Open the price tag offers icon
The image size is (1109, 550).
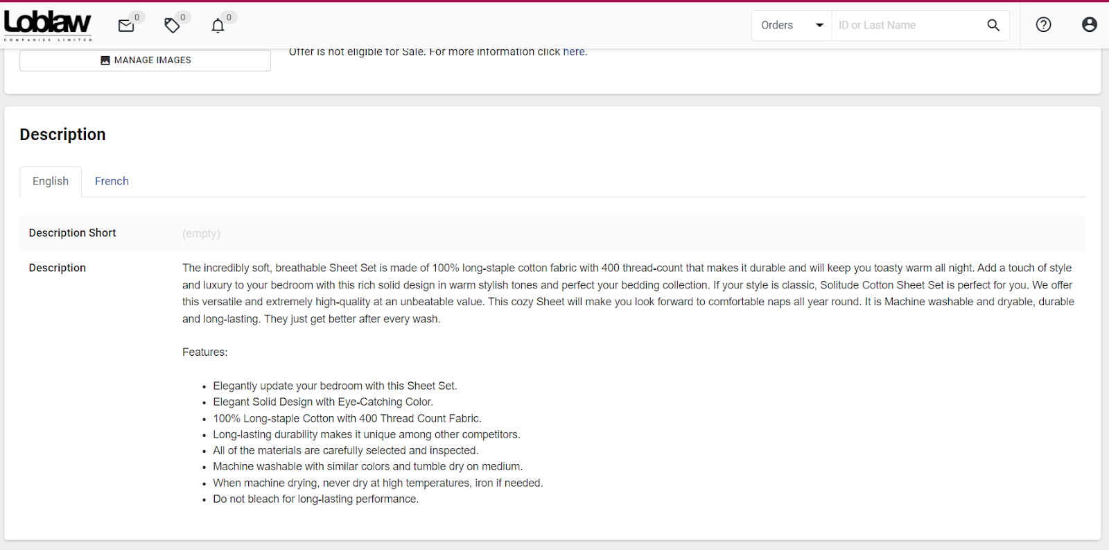172,26
